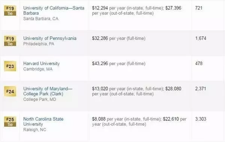Click Harvard's $43,296 tuition figure
Screen dimensions: 225x142
click(100, 64)
